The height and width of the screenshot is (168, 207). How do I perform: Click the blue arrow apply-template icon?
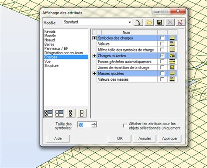[x=138, y=22]
